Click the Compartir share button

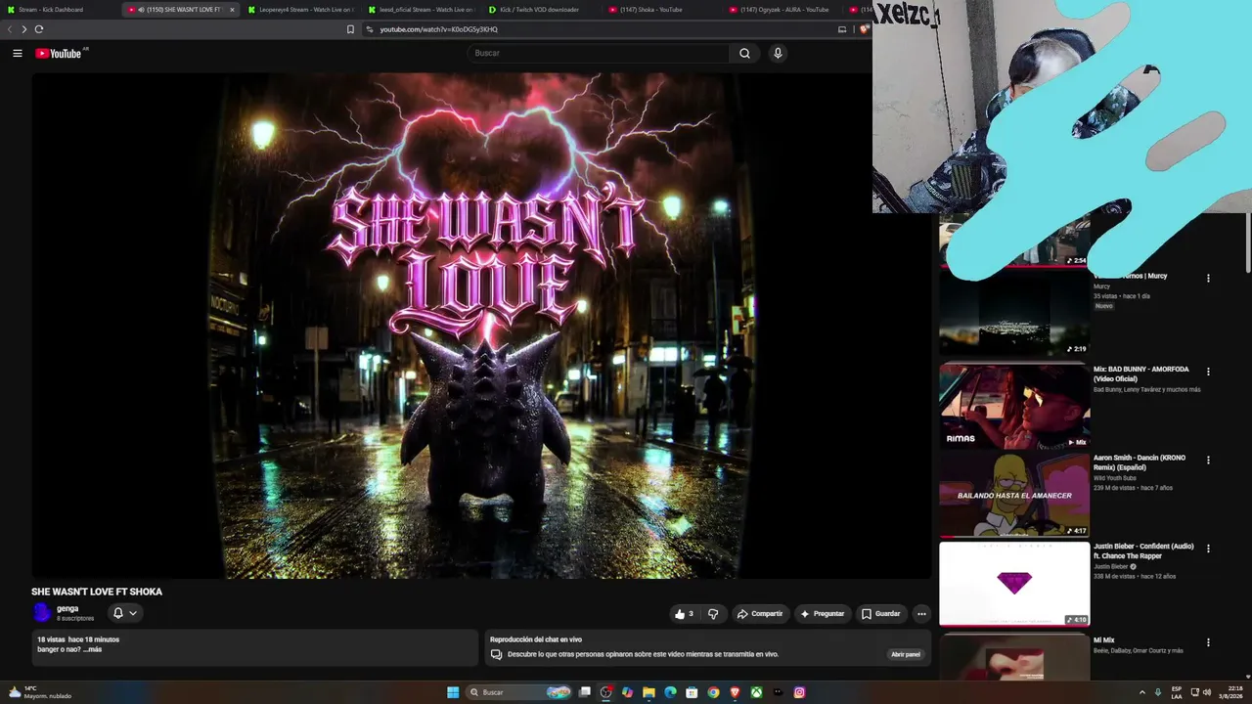(760, 614)
